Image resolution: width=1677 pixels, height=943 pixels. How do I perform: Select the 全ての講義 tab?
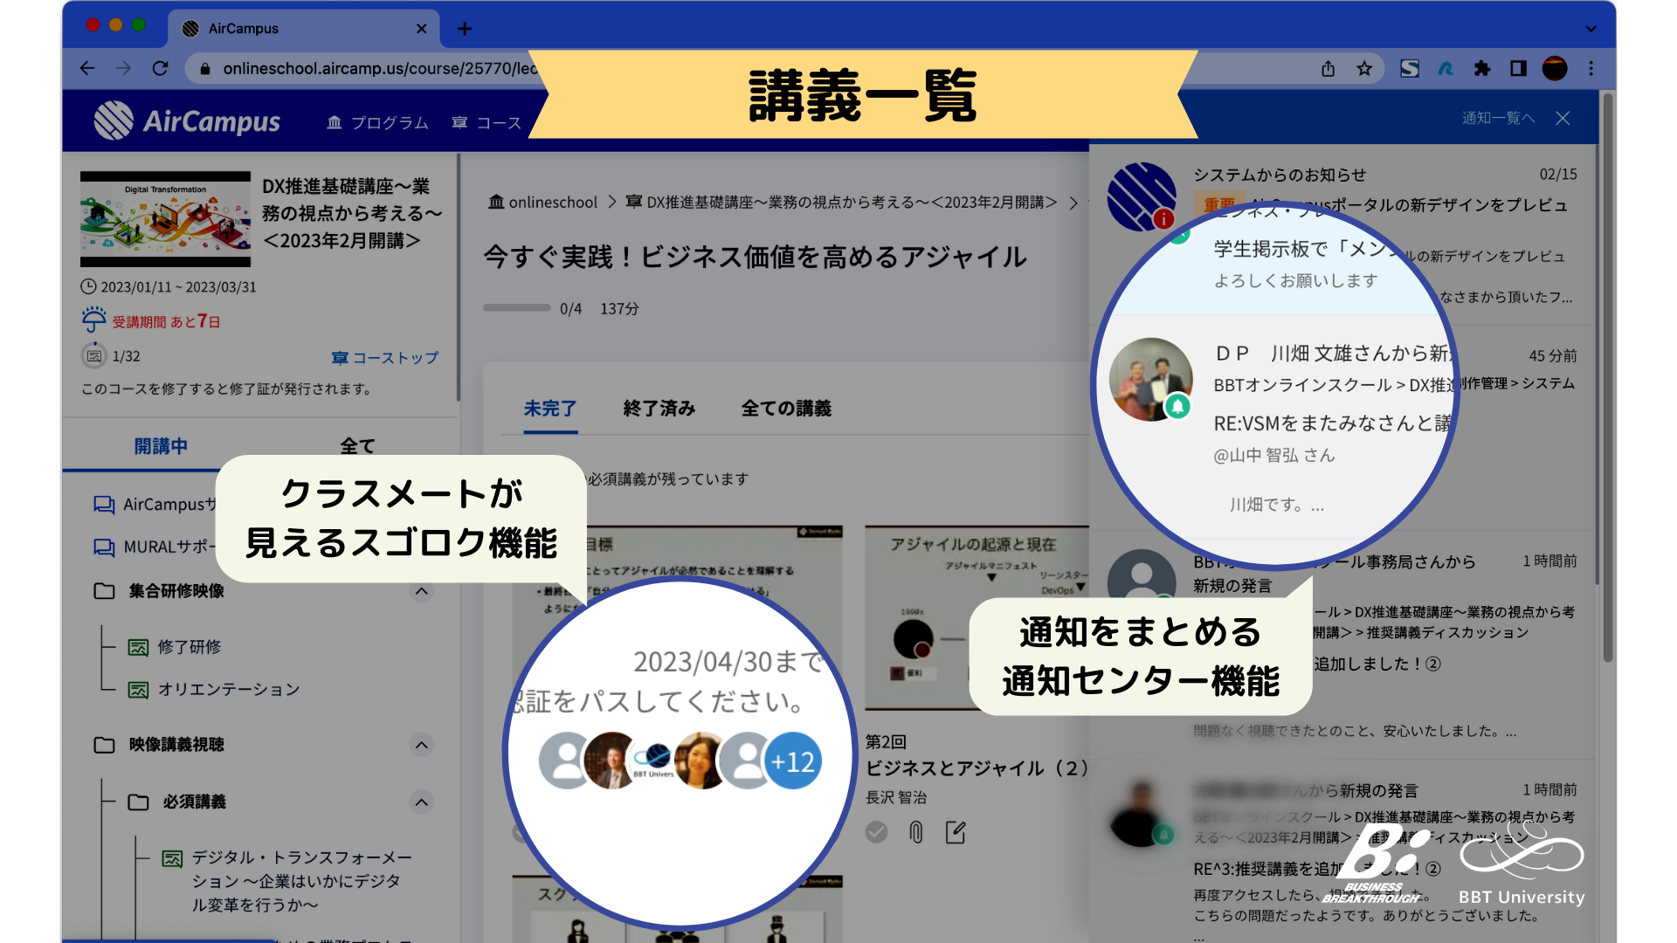[786, 408]
